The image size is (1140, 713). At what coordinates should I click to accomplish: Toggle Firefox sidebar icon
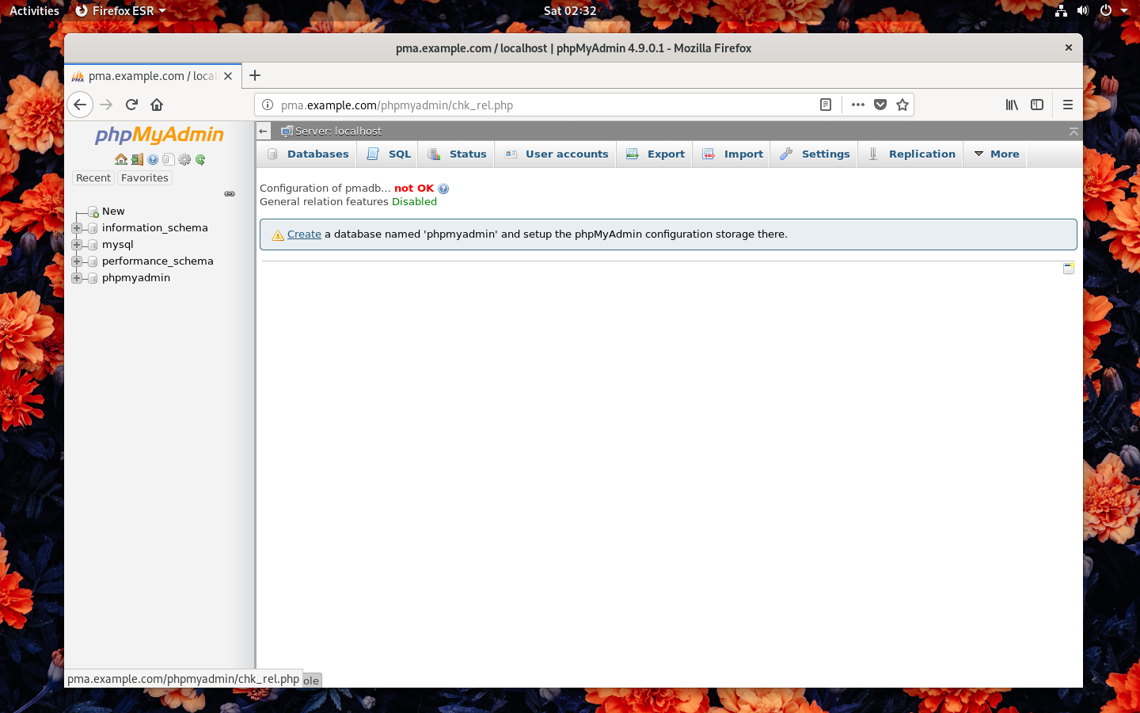1037,105
